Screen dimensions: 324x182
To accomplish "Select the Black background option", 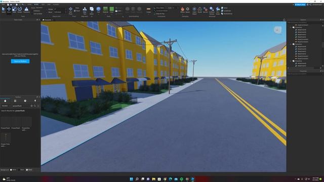I will click(x=19, y=170).
